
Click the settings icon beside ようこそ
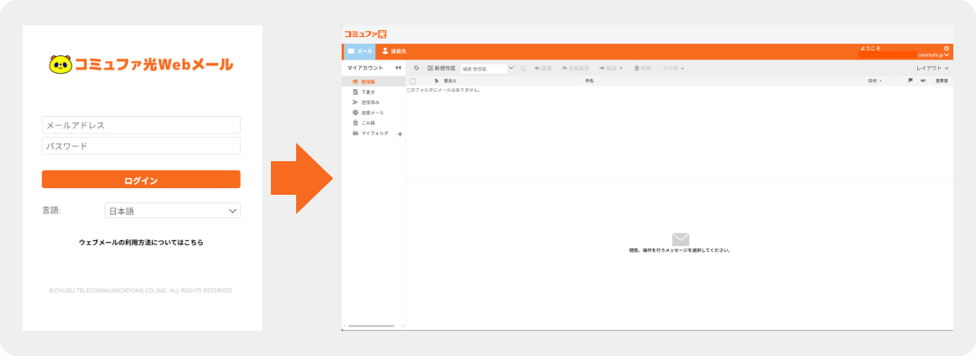[x=947, y=48]
